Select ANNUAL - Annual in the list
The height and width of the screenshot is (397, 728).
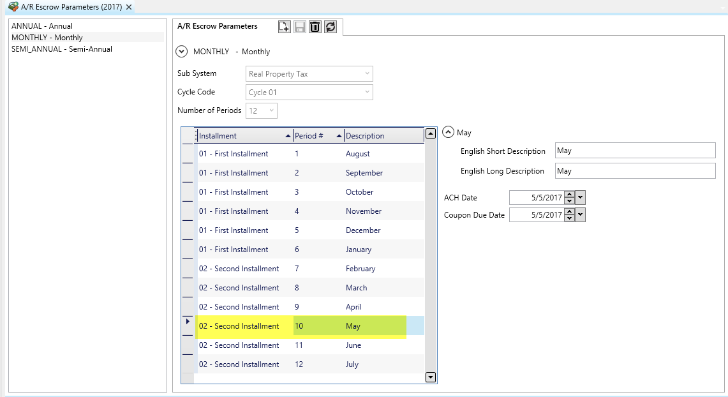42,26
